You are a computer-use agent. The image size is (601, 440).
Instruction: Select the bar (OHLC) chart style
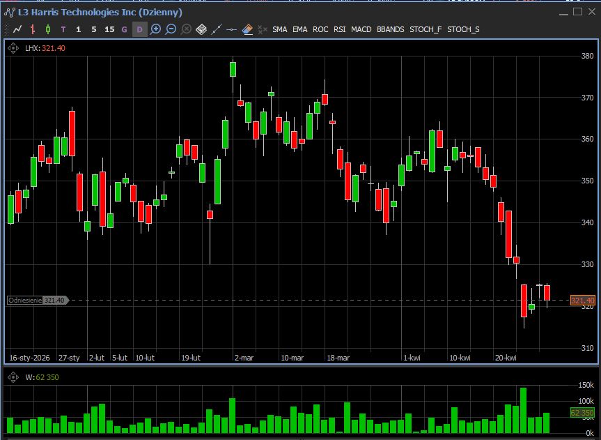point(33,29)
